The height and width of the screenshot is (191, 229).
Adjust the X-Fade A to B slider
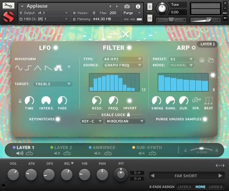(201, 149)
